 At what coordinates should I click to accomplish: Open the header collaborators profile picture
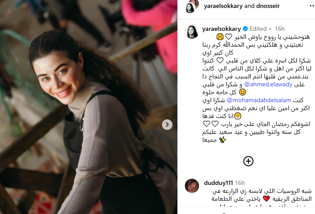191,6
